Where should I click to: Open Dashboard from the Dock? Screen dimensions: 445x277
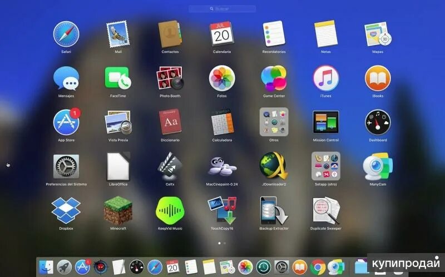tap(137, 267)
